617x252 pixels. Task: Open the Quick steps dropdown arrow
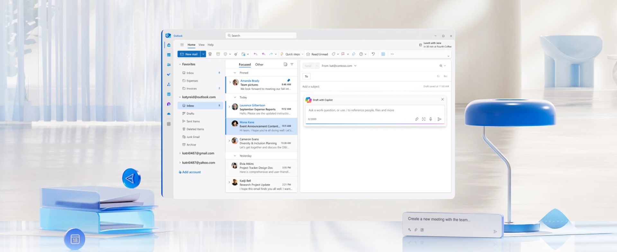coord(302,54)
